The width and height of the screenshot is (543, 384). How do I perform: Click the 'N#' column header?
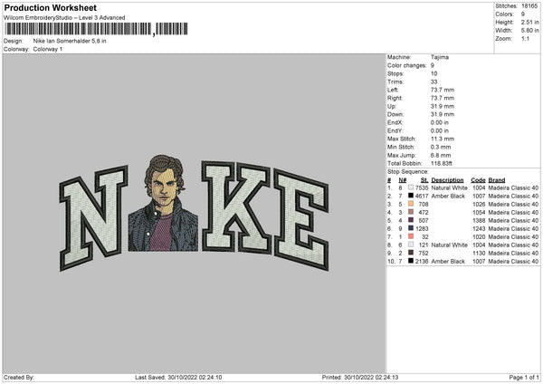[403, 180]
